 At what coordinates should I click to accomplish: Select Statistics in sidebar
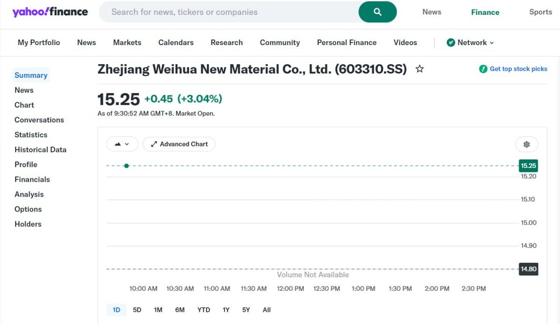point(31,135)
